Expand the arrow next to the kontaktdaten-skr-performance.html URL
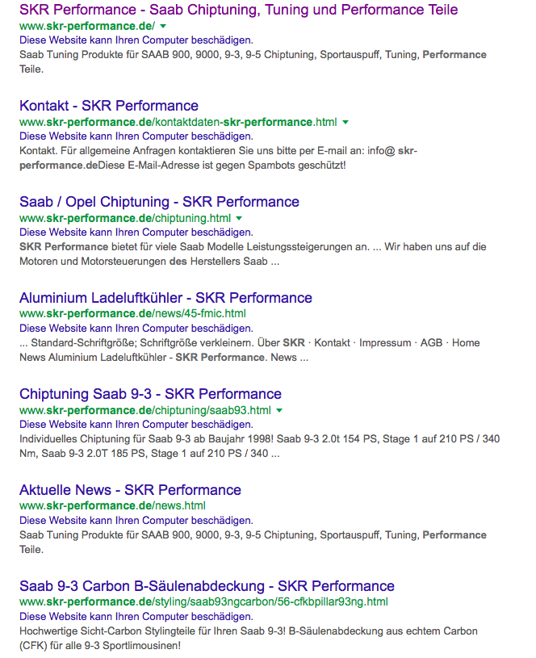 345,123
